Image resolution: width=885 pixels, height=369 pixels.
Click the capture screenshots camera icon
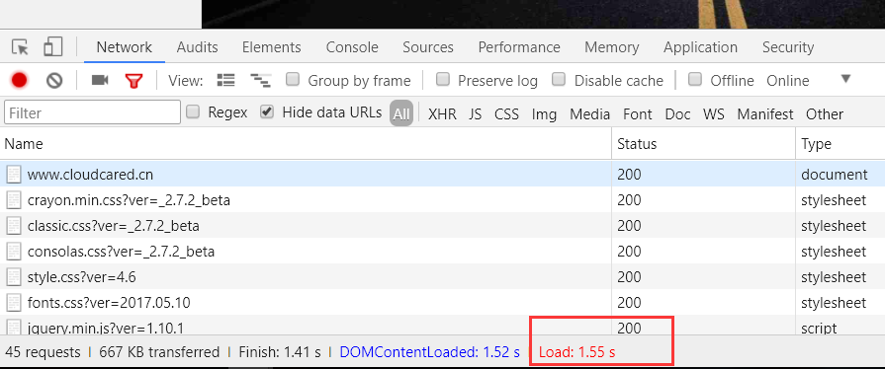point(99,81)
